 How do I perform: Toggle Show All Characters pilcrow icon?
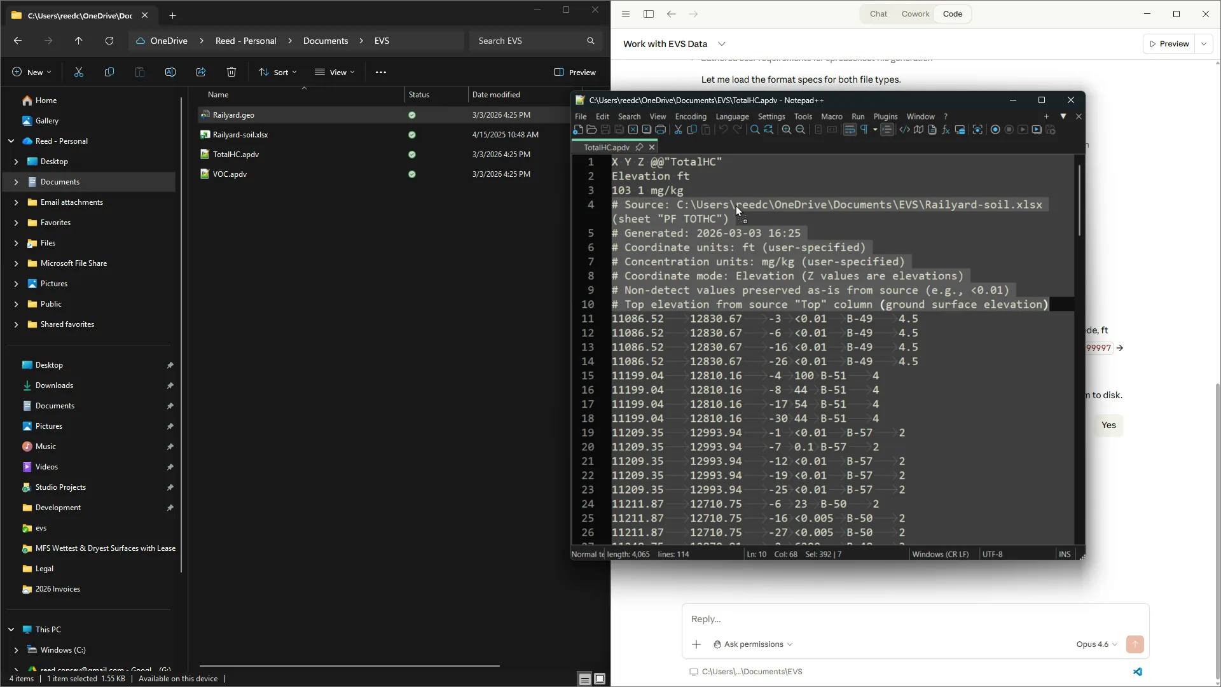pos(864,130)
